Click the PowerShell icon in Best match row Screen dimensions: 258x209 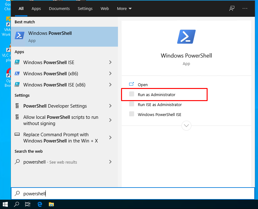click(x=20, y=35)
